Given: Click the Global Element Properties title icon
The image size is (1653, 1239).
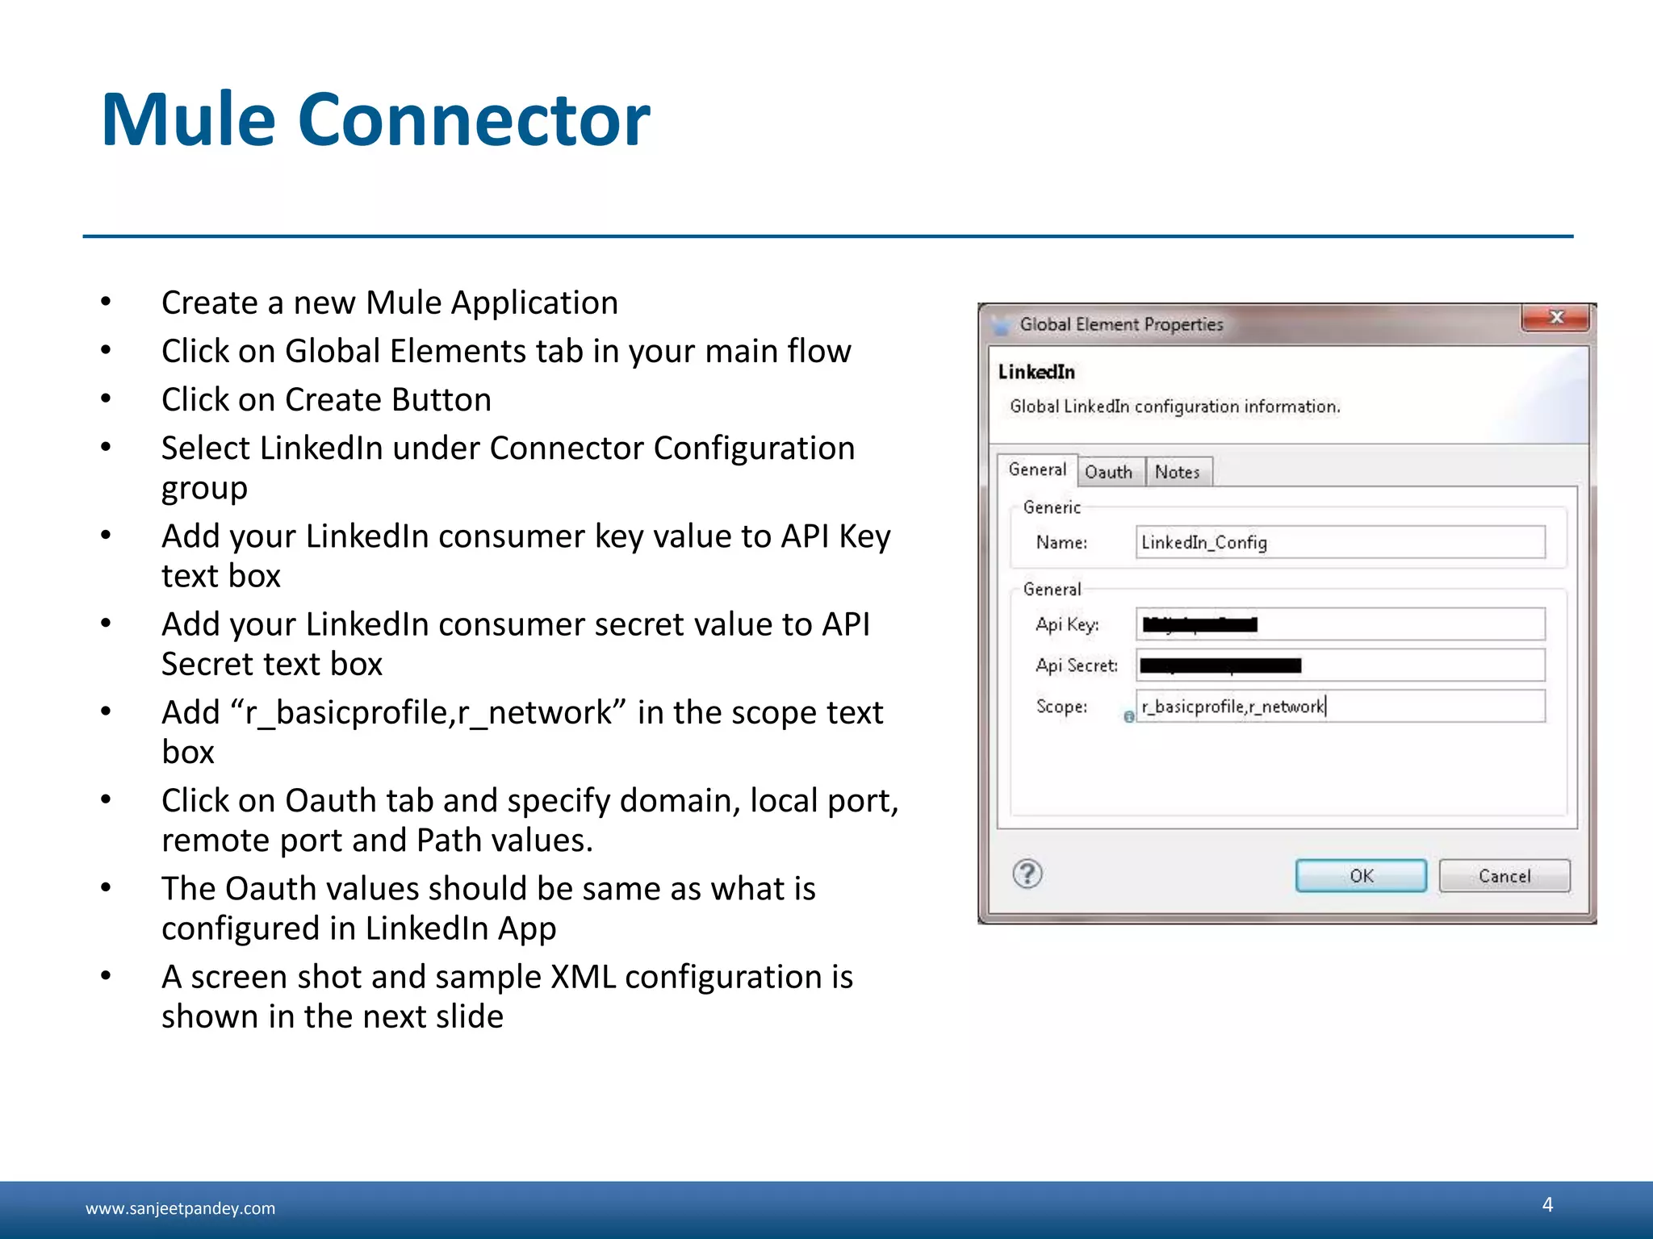Looking at the screenshot, I should (x=1001, y=325).
